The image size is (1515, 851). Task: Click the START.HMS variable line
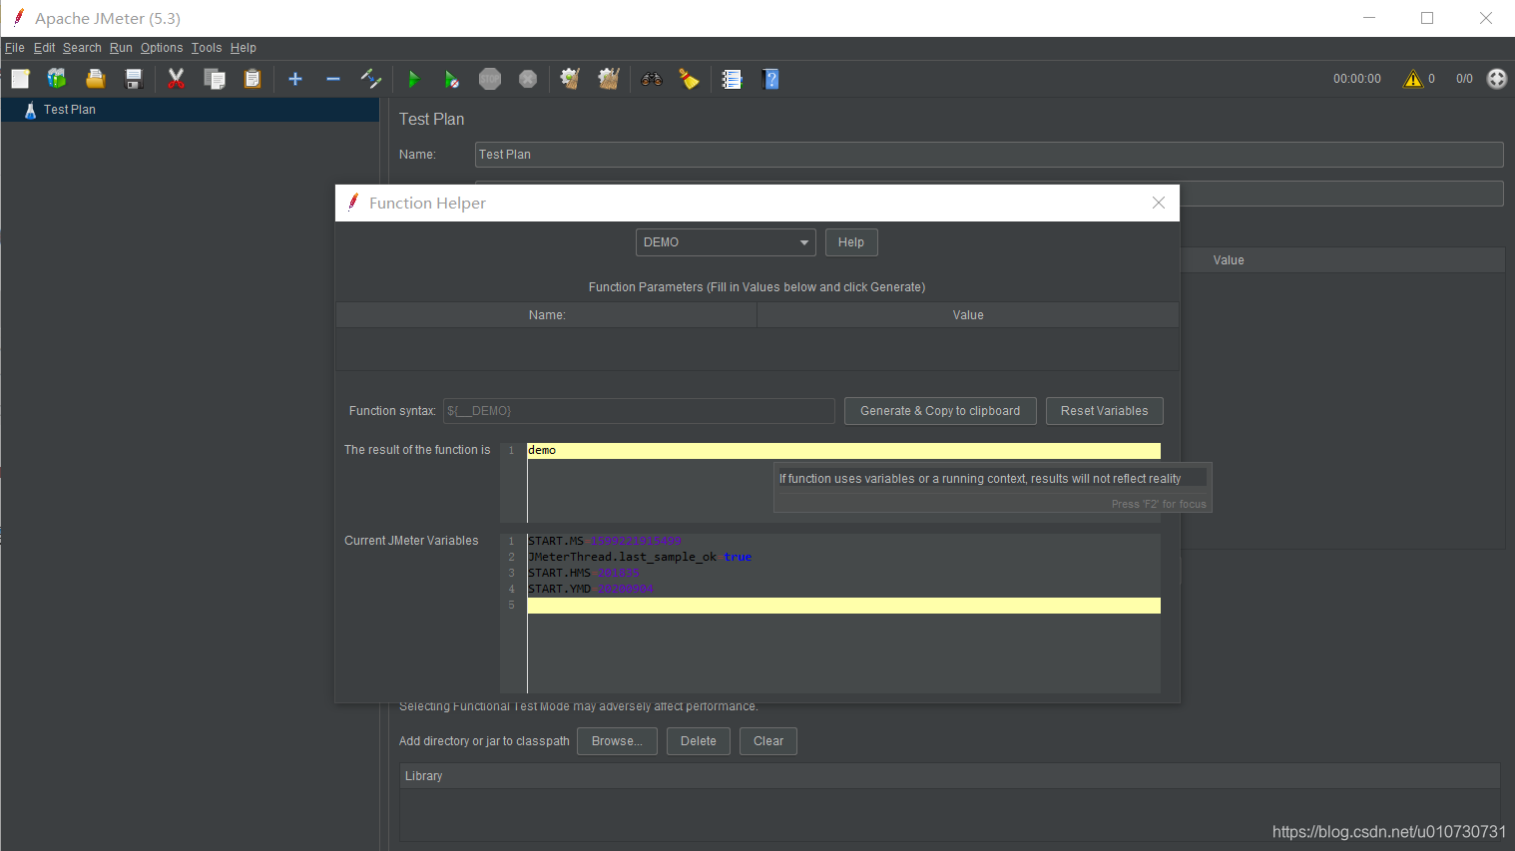pos(584,573)
